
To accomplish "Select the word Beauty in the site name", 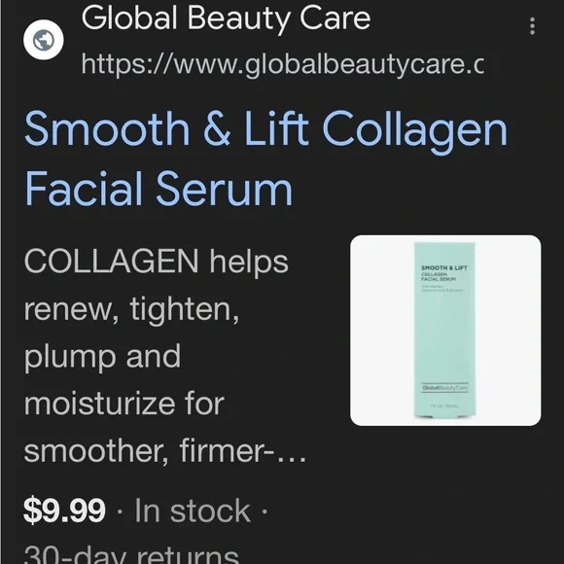I will click(x=238, y=19).
